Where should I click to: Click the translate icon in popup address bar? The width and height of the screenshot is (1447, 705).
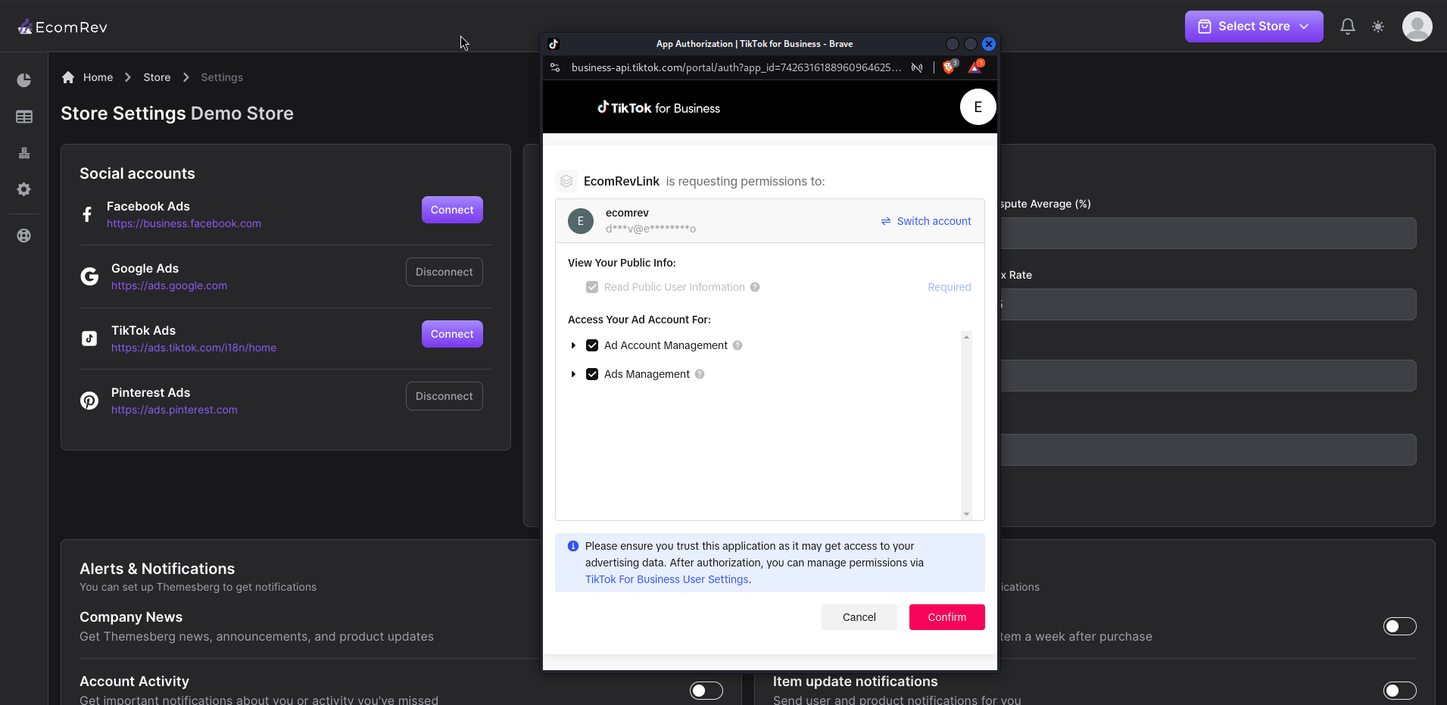pyautogui.click(x=917, y=67)
